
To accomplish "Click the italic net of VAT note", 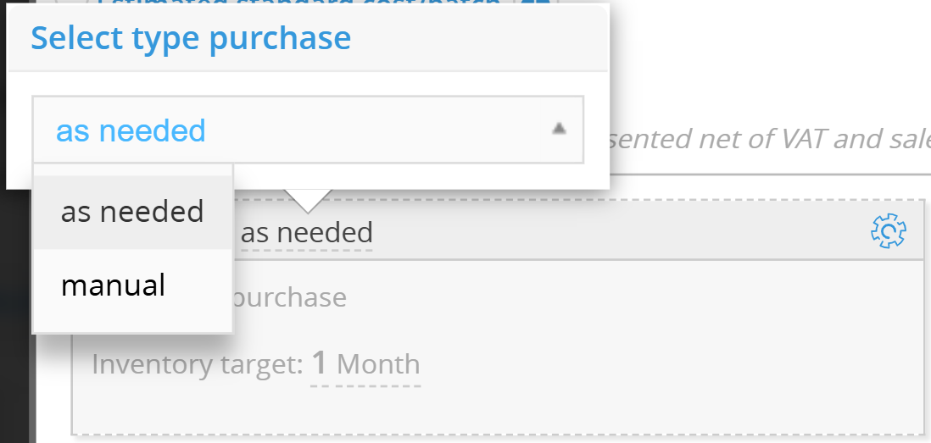I will tap(769, 139).
